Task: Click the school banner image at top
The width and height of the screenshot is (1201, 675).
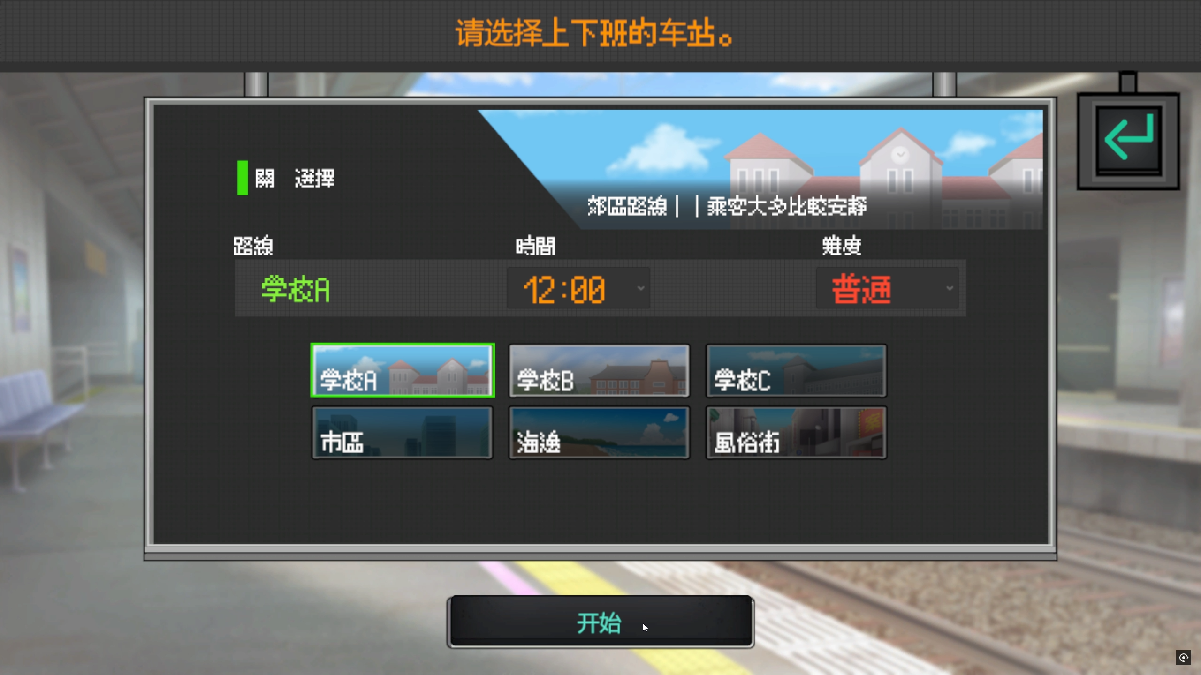Action: coord(761,169)
